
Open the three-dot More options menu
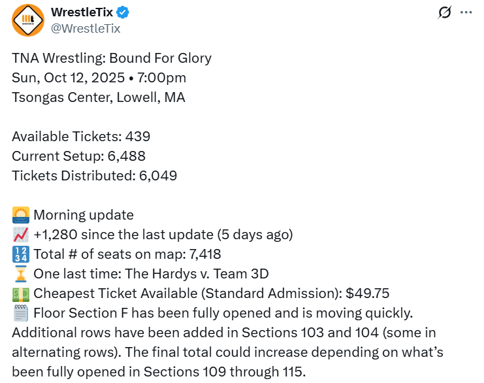[466, 12]
